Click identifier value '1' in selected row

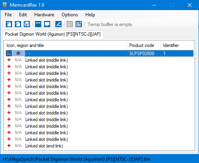click(x=164, y=54)
